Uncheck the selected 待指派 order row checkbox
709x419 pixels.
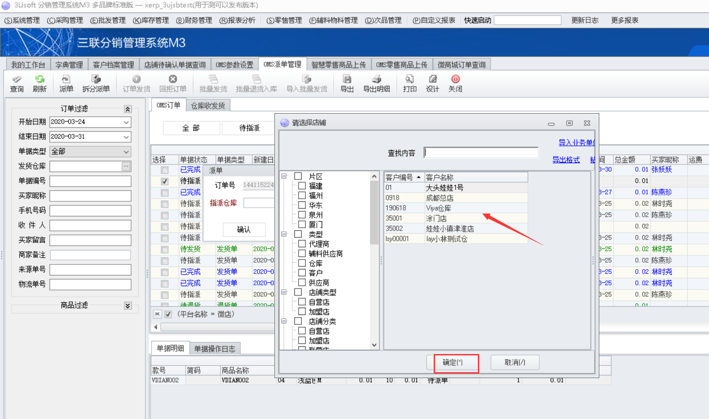pos(165,181)
